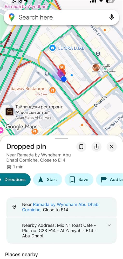The width and height of the screenshot is (123, 259).
Task: Tap the bookmark icon beside Dropped pin
Action: [81, 147]
